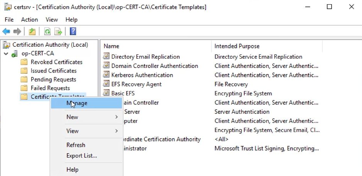Click the certsrv icon in title bar
This screenshot has height=176, width=362.
(8, 7)
